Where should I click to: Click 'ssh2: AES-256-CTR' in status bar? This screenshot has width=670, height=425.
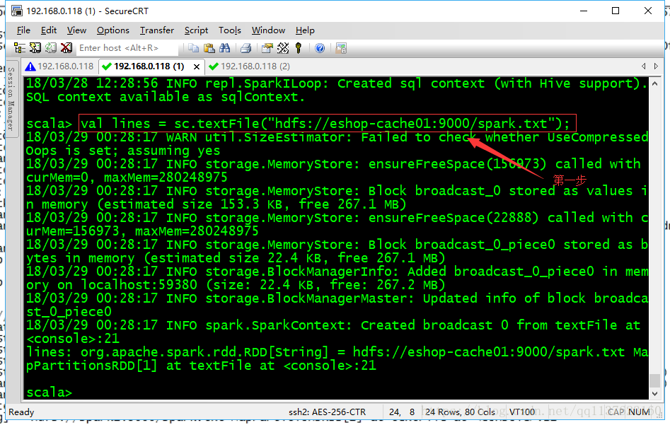(x=328, y=412)
